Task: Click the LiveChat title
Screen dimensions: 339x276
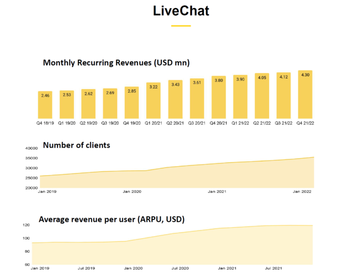Action: 181,11
